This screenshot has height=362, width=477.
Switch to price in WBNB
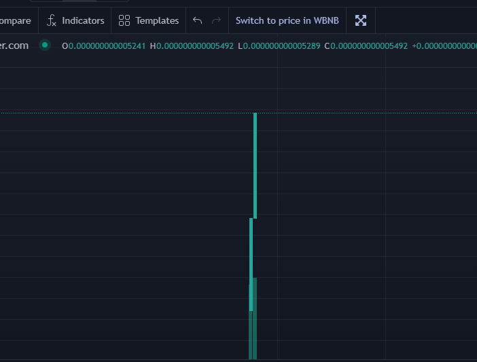point(287,20)
